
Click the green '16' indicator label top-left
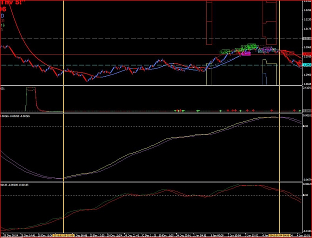pos(2,25)
